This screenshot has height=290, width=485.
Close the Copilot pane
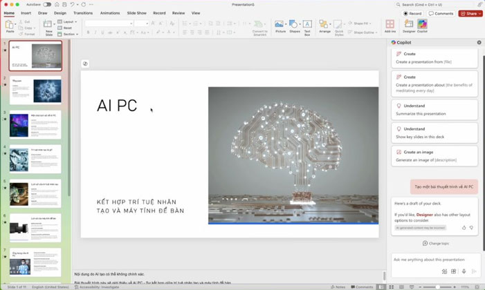pyautogui.click(x=479, y=42)
